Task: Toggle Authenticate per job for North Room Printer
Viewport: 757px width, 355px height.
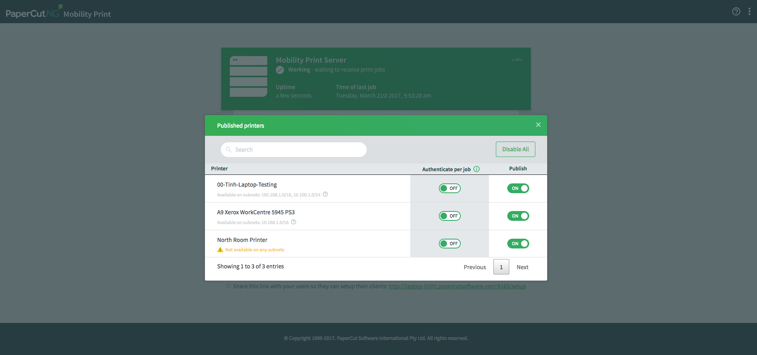Action: coord(450,244)
